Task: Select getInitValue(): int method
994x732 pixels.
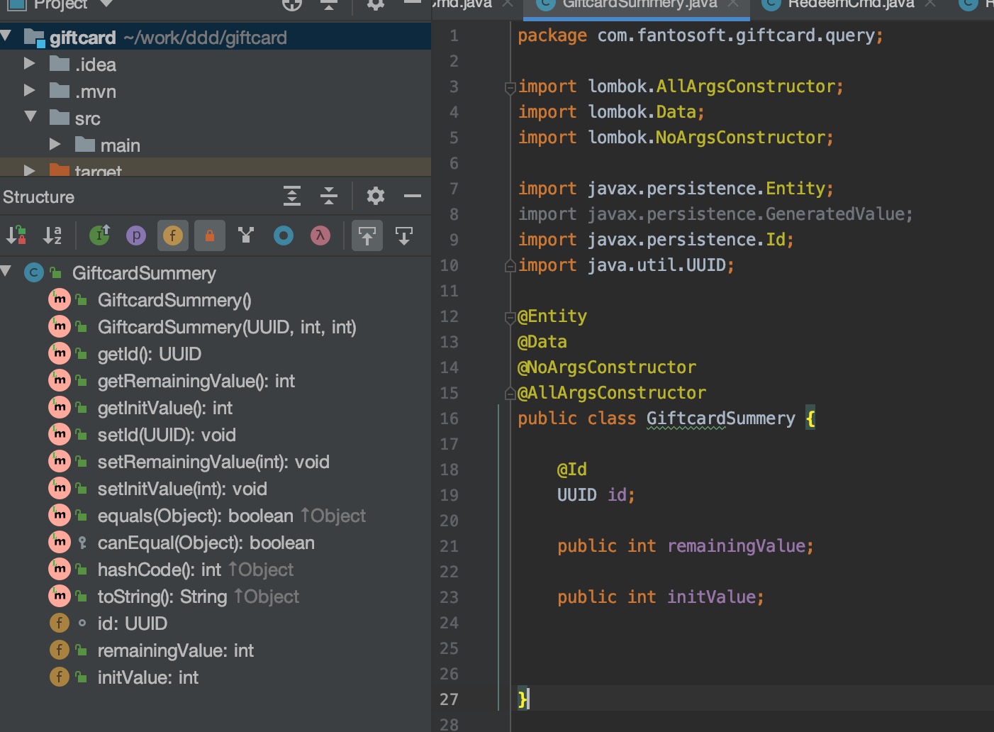Action: point(165,408)
